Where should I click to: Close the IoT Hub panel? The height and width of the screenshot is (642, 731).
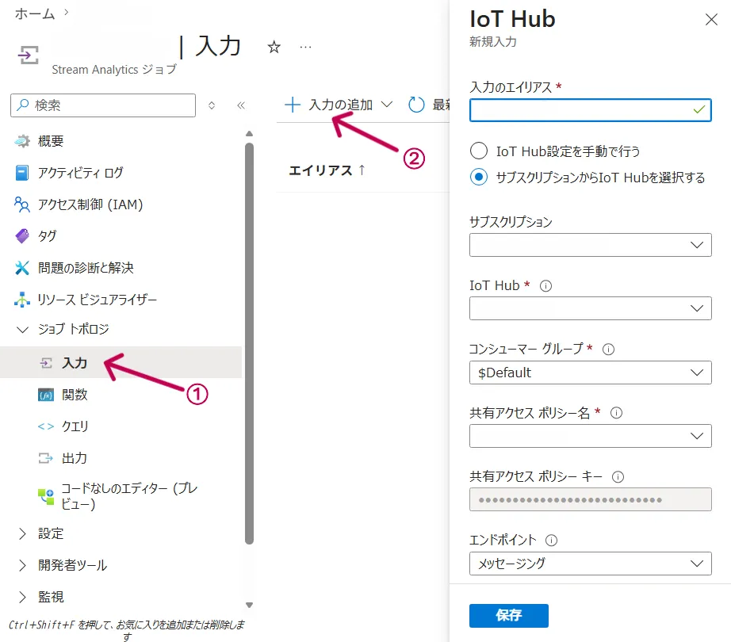711,20
